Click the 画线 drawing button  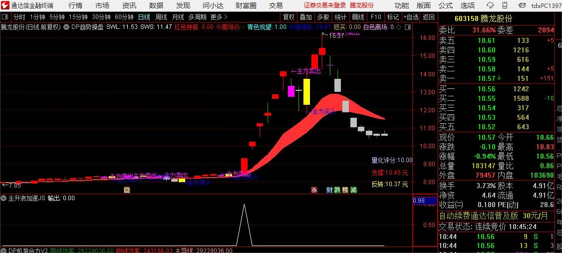point(358,17)
